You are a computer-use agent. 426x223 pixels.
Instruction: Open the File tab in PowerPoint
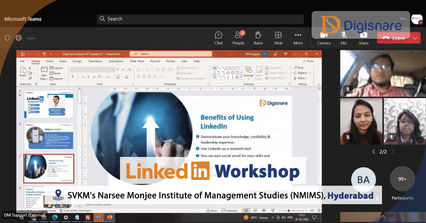[22, 61]
